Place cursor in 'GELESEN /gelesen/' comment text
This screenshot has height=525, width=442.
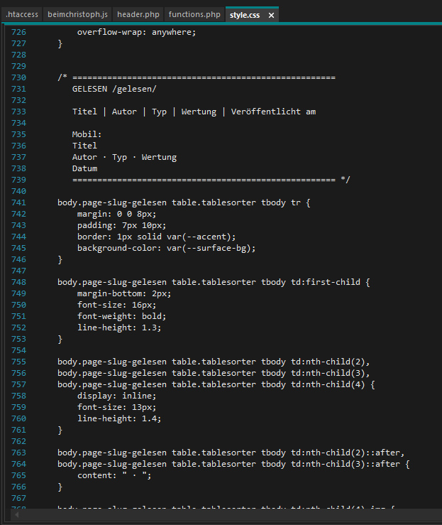pyautogui.click(x=114, y=89)
